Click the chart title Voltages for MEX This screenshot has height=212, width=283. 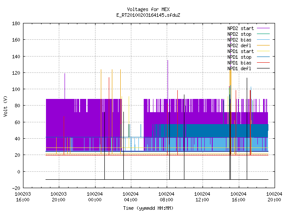148,9
